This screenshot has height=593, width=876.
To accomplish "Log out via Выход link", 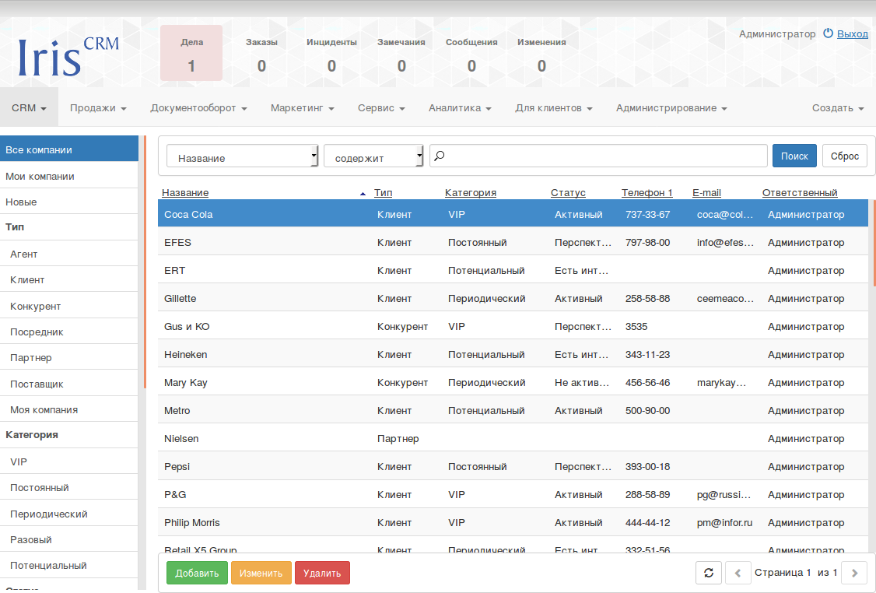I will (853, 33).
